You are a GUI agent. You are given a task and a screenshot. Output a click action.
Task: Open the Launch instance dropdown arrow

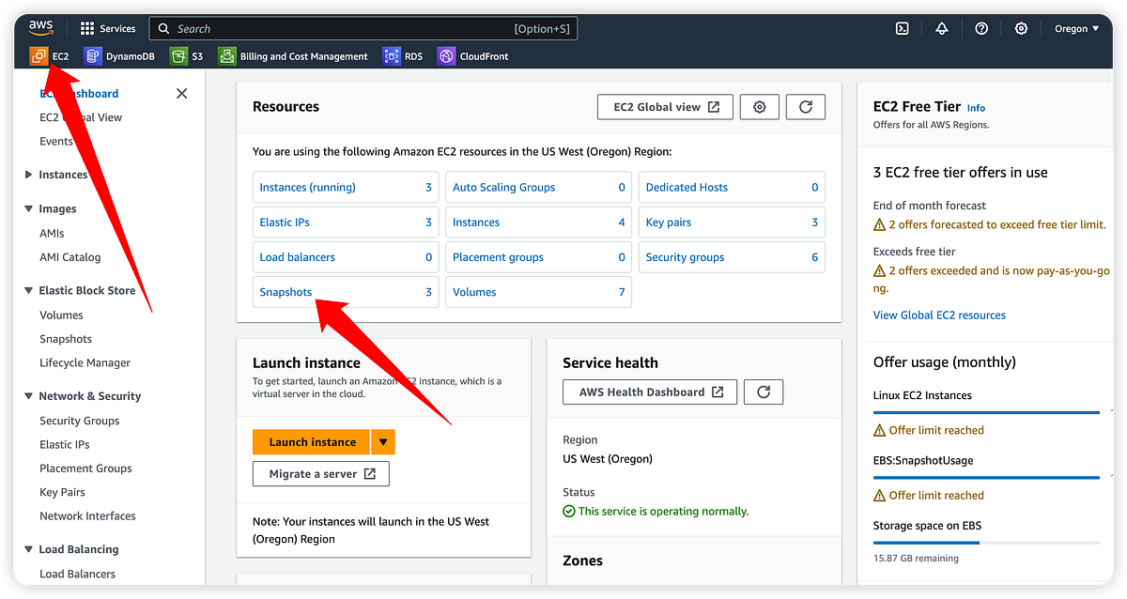(382, 441)
